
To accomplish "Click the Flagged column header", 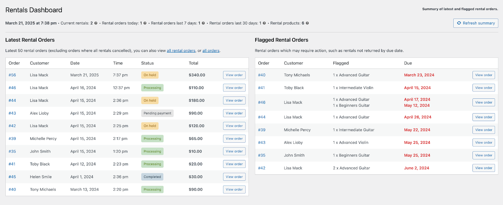I will point(341,63).
